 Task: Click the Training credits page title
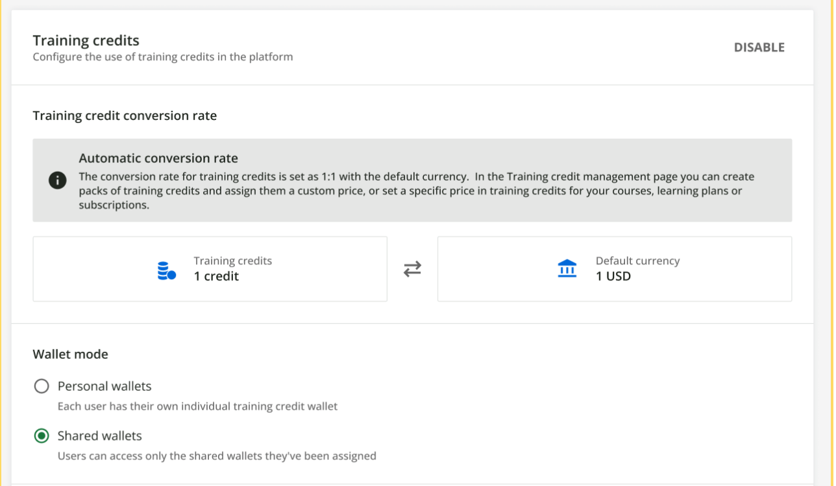[86, 41]
